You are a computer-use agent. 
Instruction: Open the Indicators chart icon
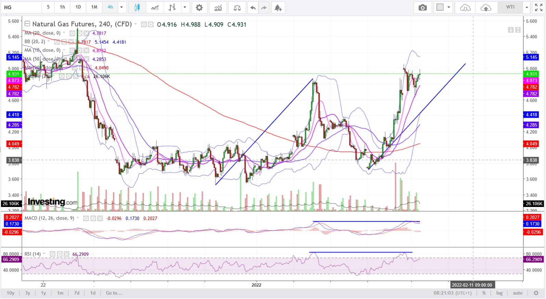coord(218,8)
